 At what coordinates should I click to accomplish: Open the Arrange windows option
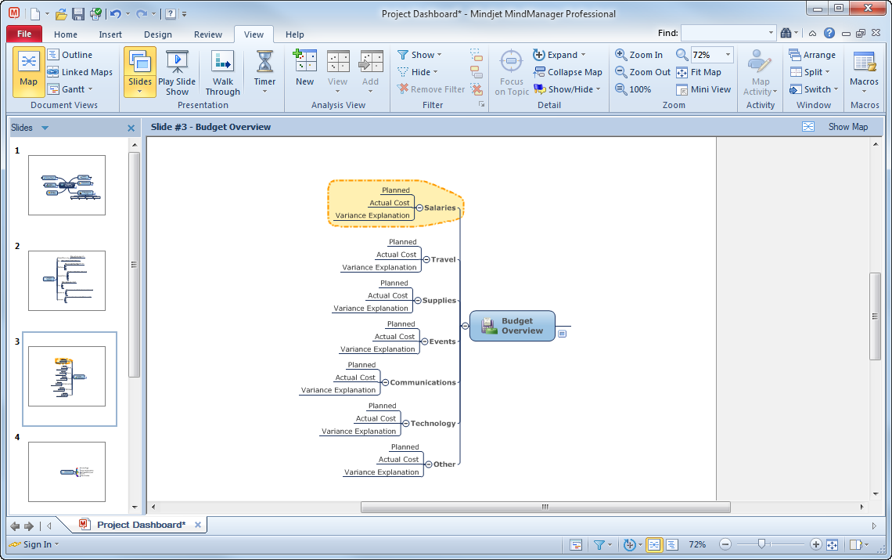(x=812, y=55)
